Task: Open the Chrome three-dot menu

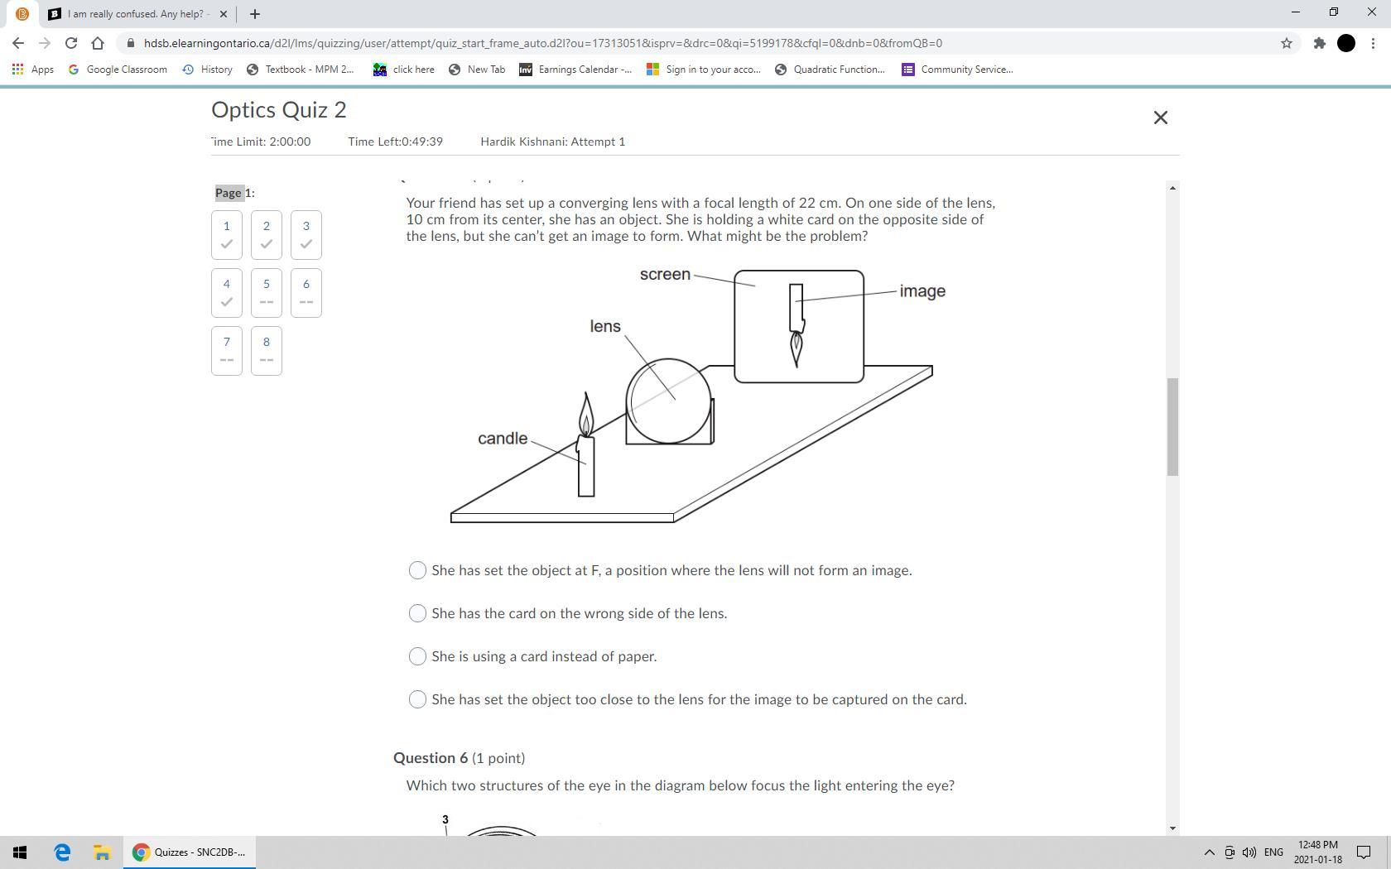Action: [x=1374, y=43]
